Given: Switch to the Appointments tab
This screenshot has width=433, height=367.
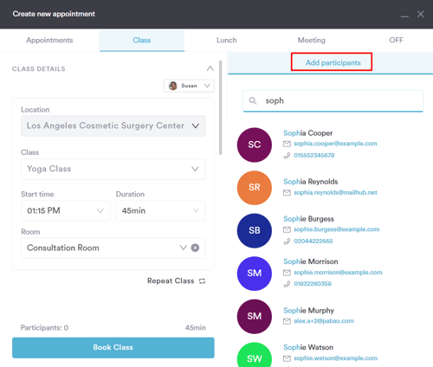Looking at the screenshot, I should point(49,41).
